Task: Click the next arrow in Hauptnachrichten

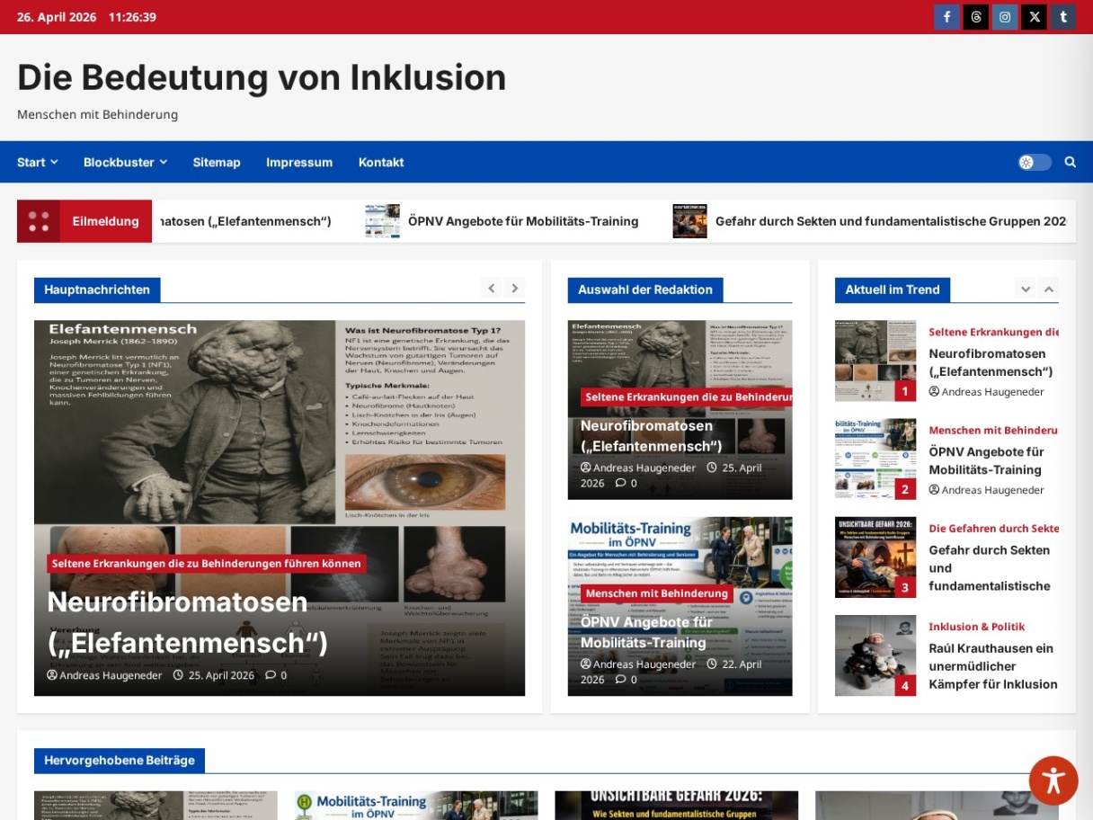Action: (x=514, y=288)
